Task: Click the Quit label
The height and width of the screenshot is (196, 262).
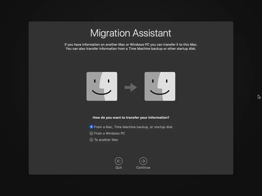Action: [119, 167]
